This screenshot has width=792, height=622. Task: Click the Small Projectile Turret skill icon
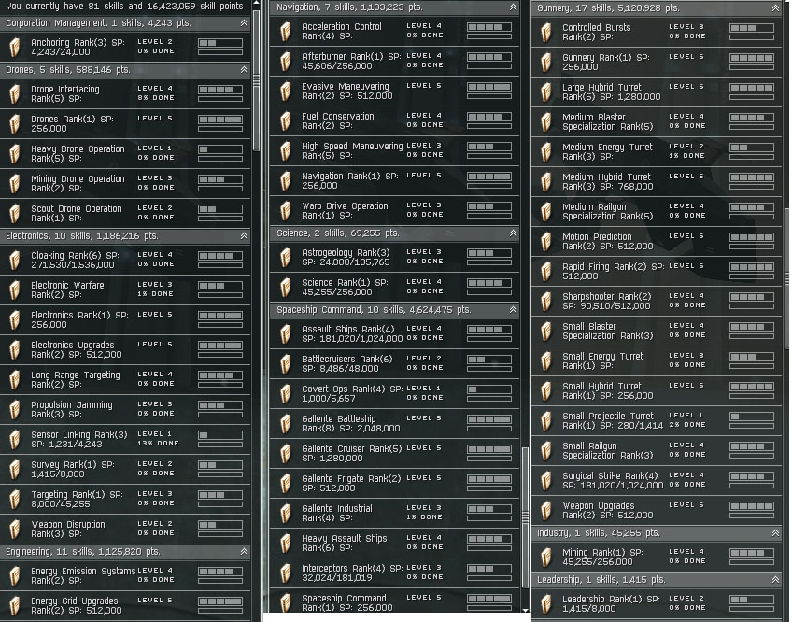(x=546, y=420)
